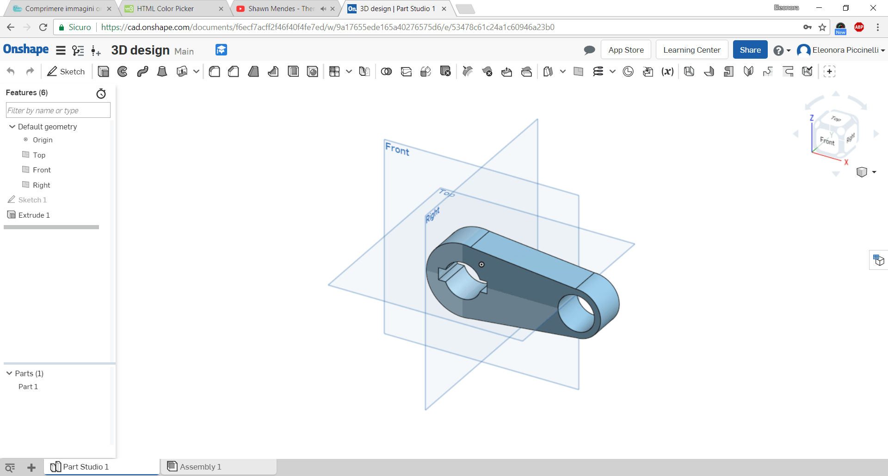Select the Linear pattern tool
Screen dimensions: 888x476
click(334, 72)
